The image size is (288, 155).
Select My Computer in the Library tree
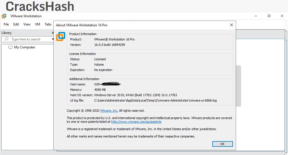coord(25,47)
